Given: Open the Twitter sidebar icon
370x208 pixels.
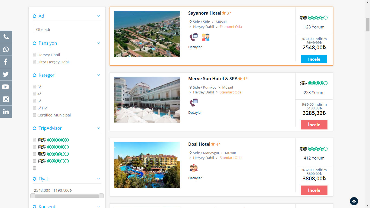Looking at the screenshot, I should 6,74.
